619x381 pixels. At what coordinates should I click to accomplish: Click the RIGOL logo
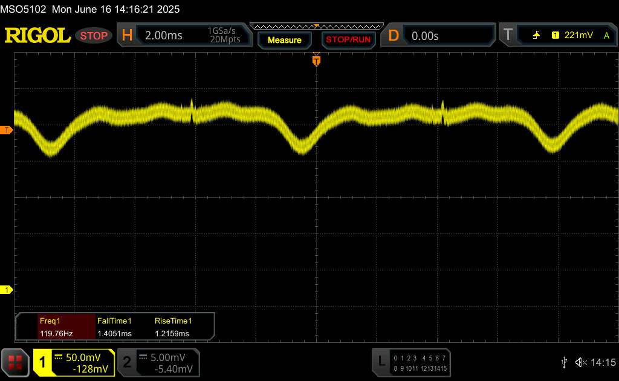[37, 36]
